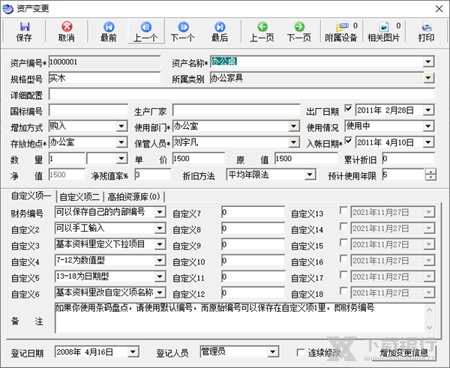Open the 折旧方法 dropdown
Viewport: 450px width, 368px height.
pyautogui.click(x=310, y=175)
